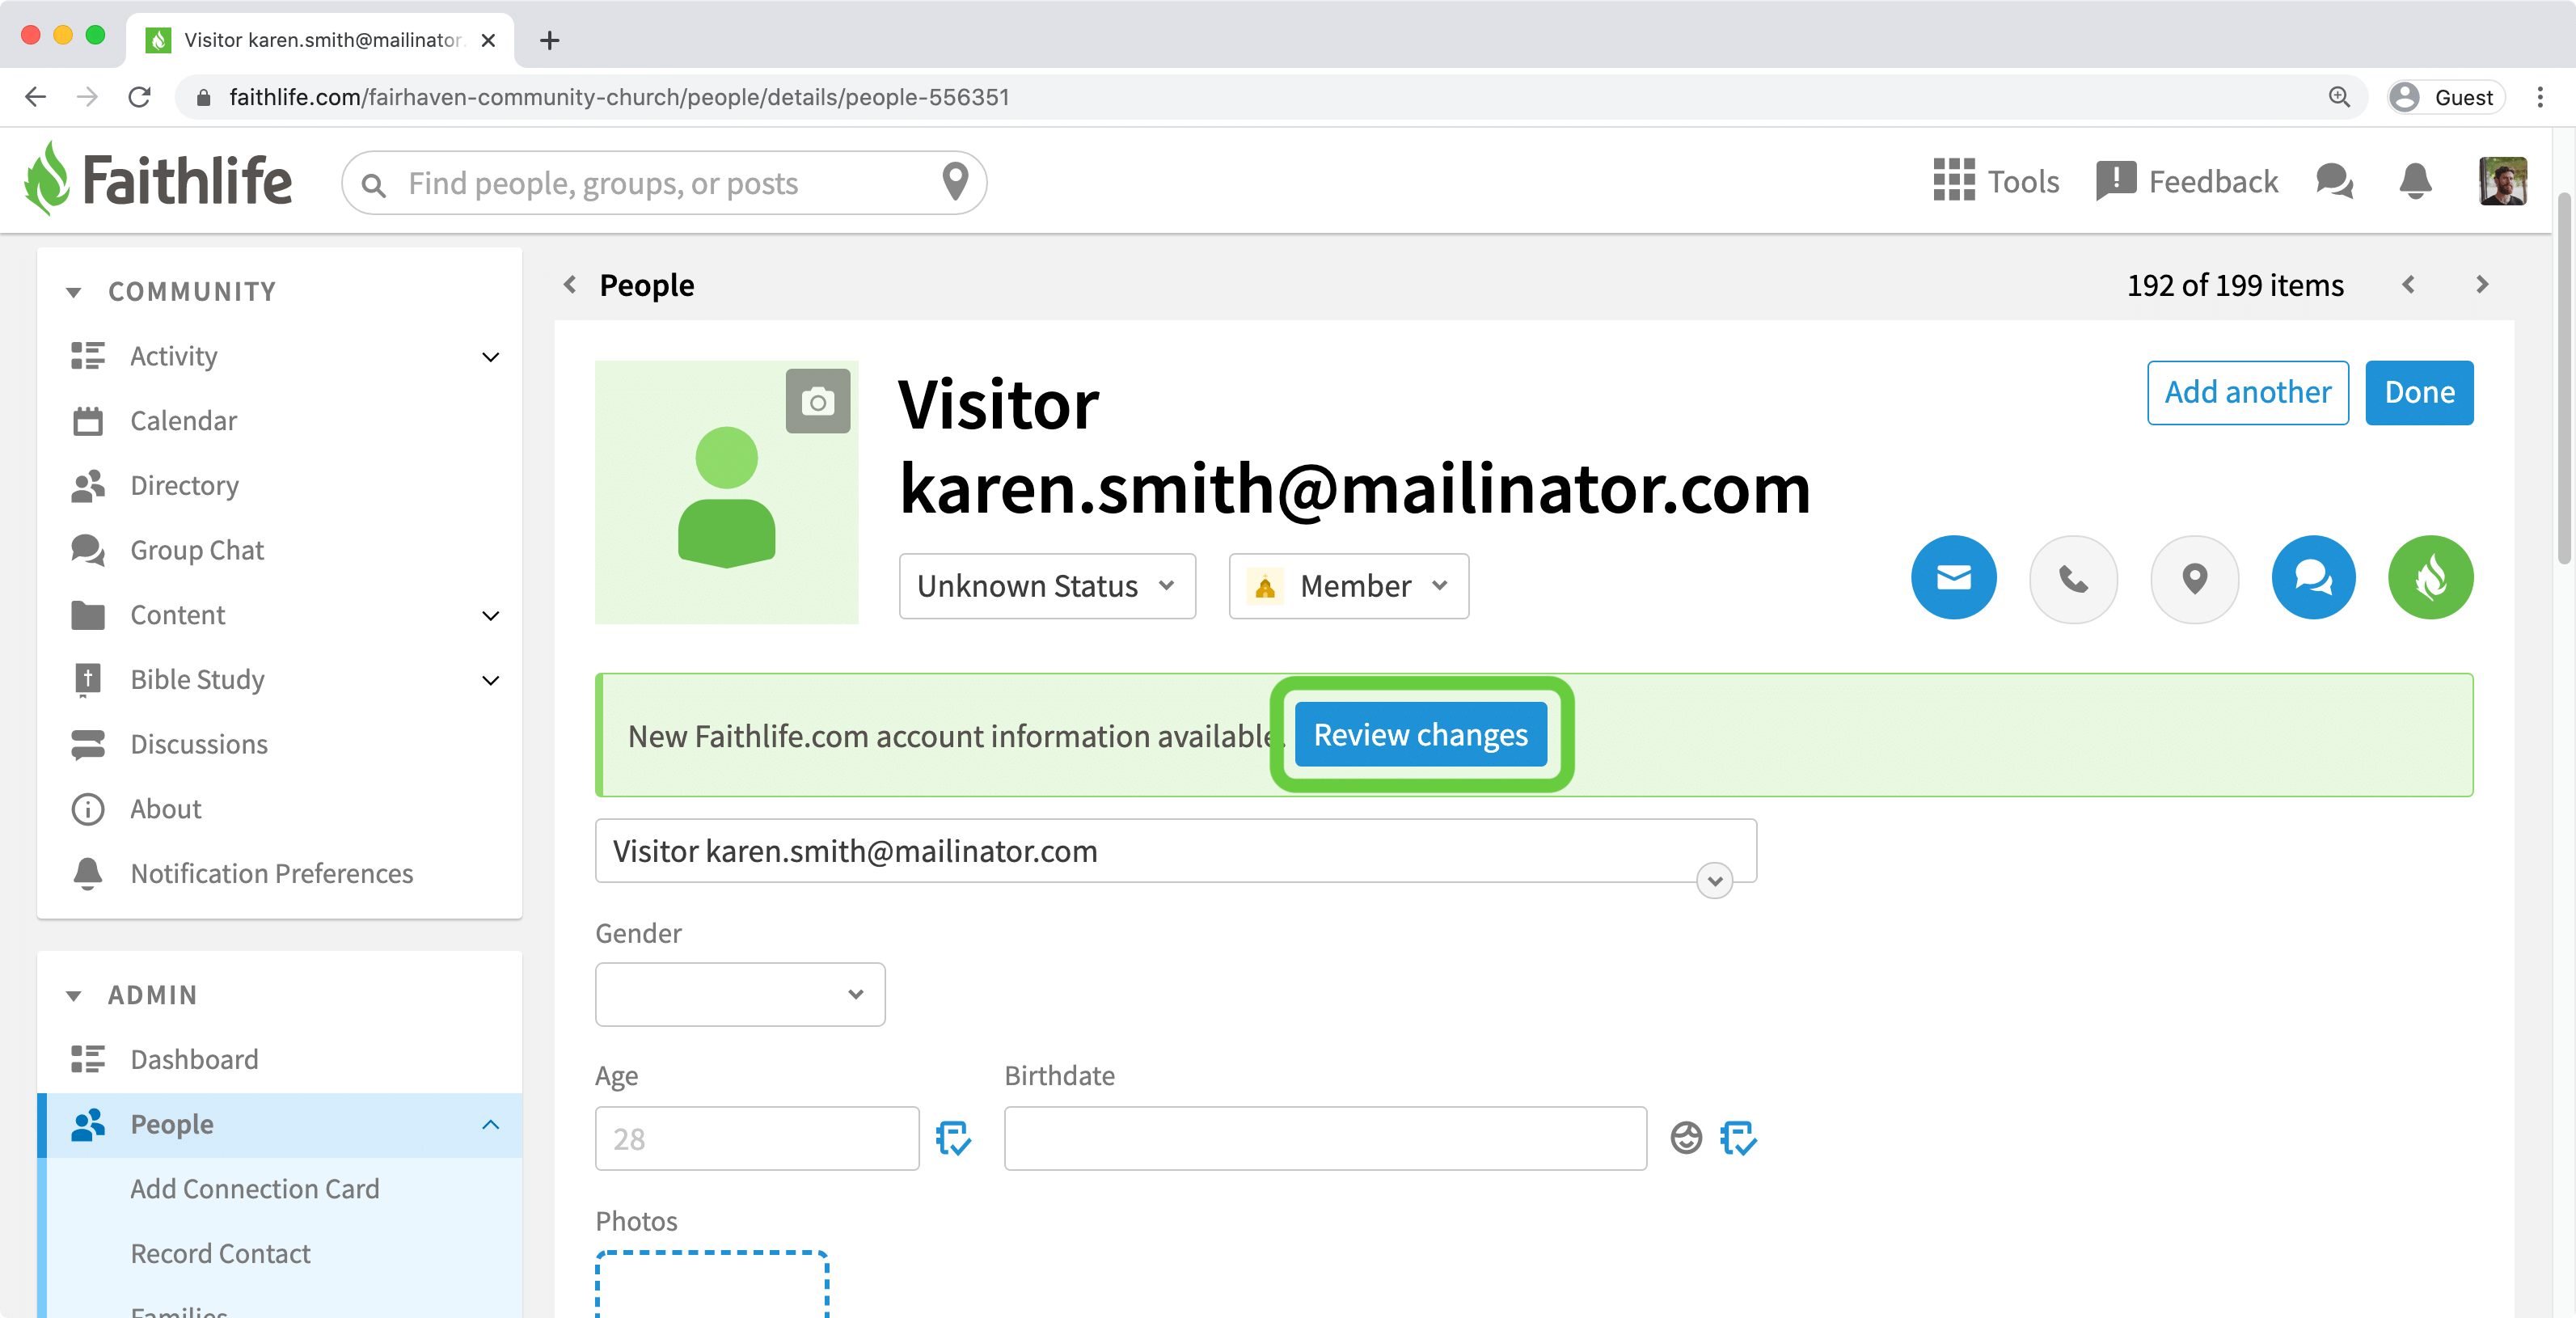Close the Visitor browser tab
Viewport: 2576px width, 1318px height.
(x=488, y=40)
